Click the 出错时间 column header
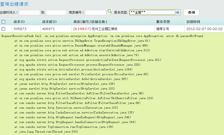224x135 pixels. coord(193,22)
